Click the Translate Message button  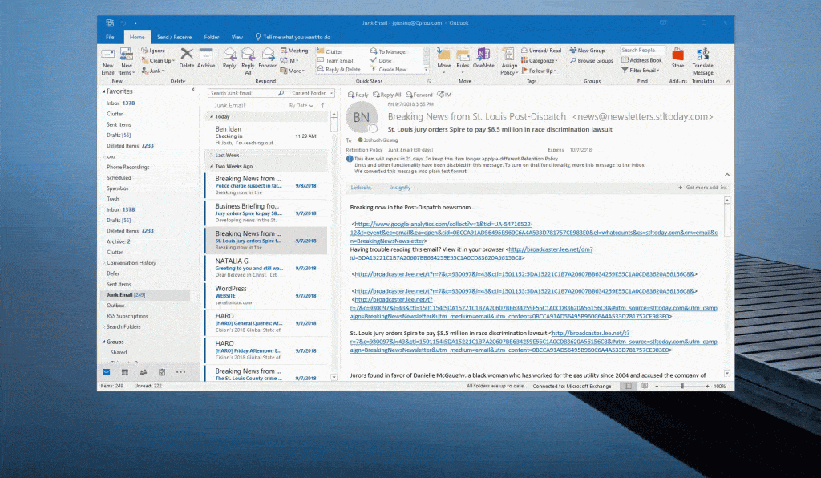702,61
